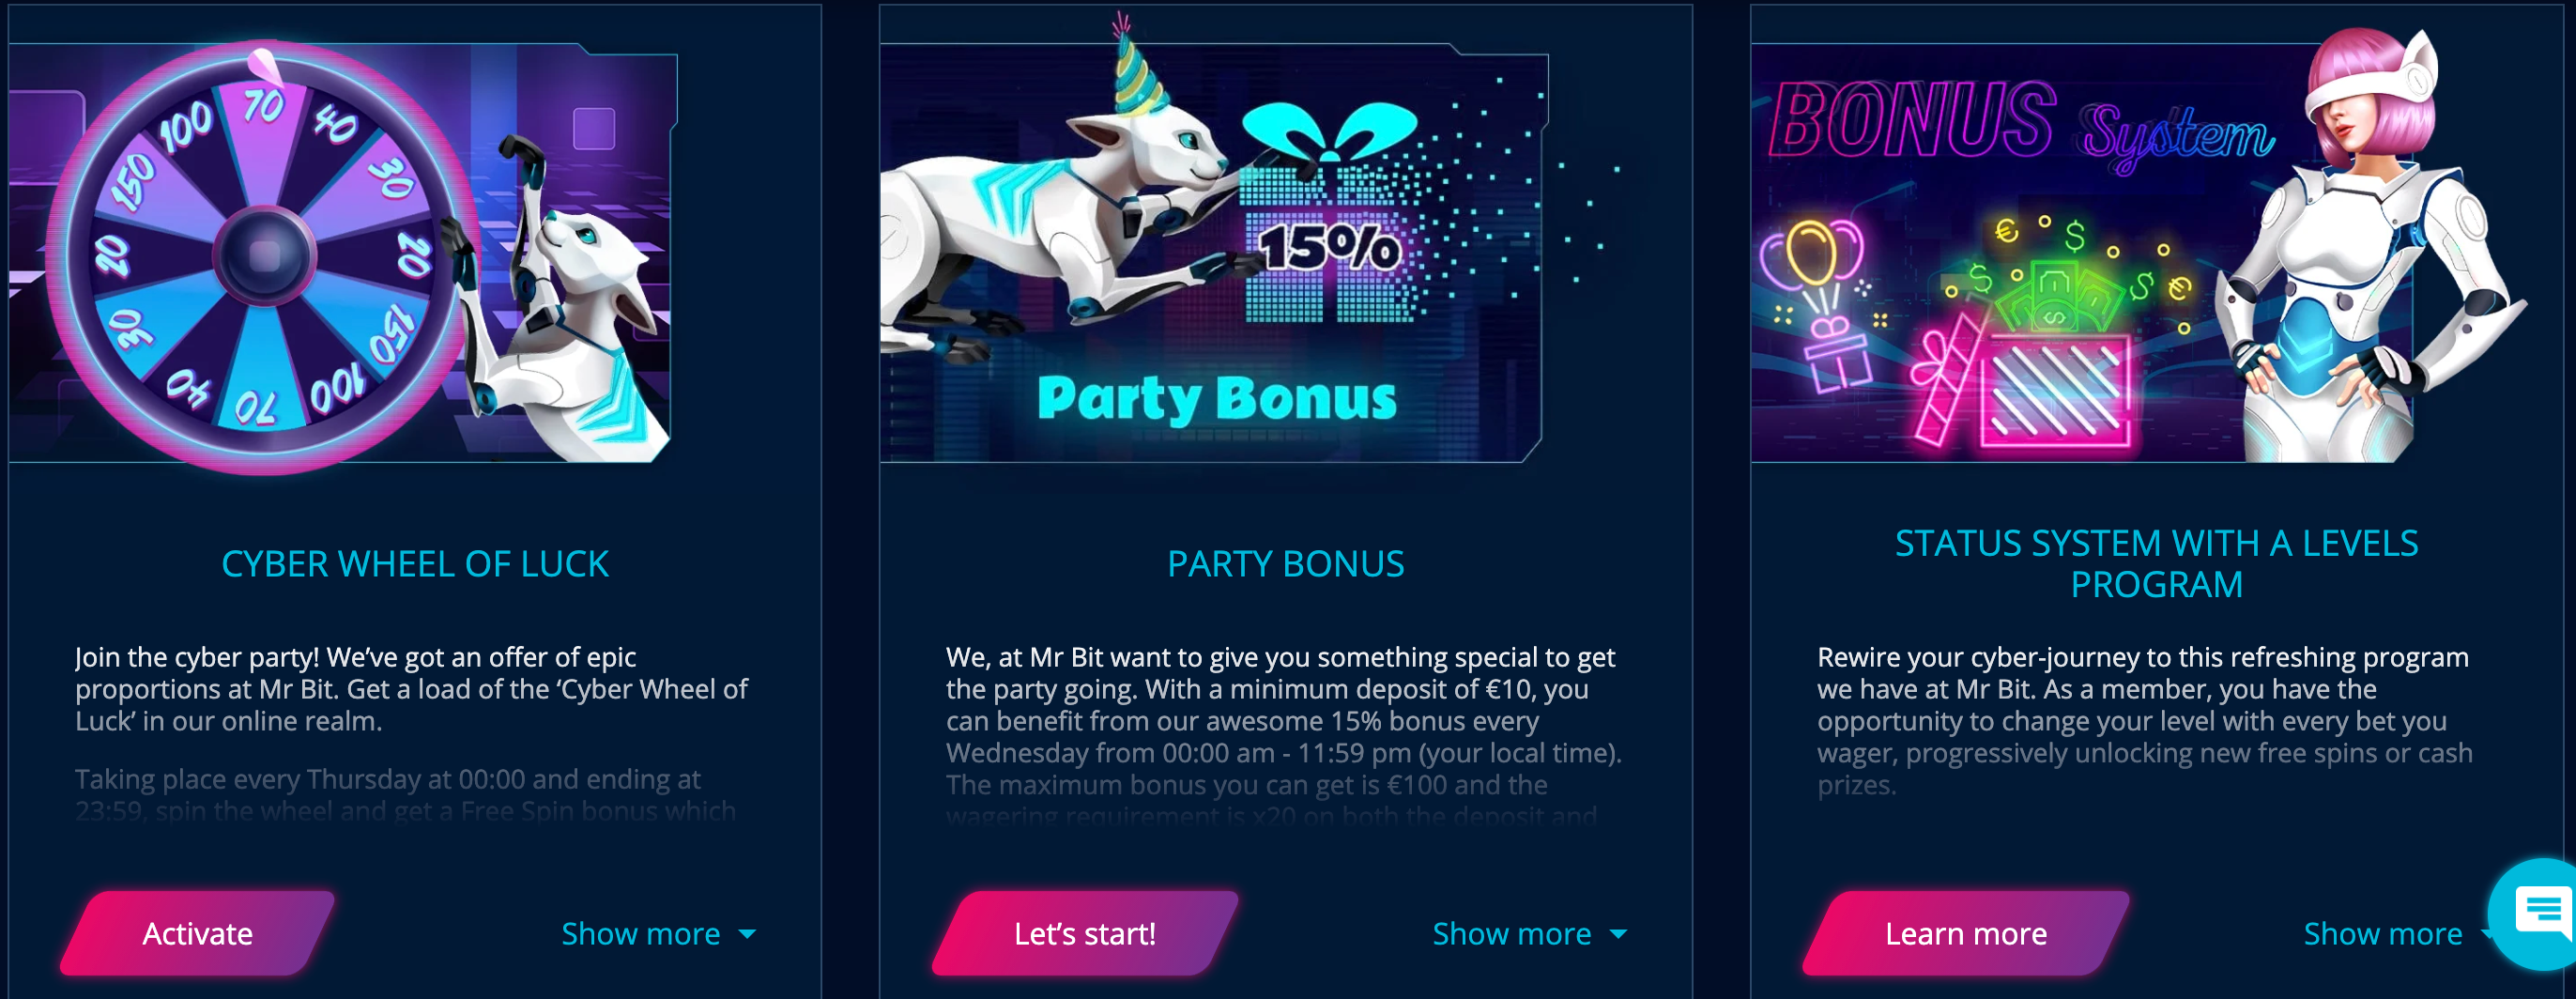Expand Show more for the Party Bonus card
This screenshot has width=2576, height=999.
(1529, 934)
